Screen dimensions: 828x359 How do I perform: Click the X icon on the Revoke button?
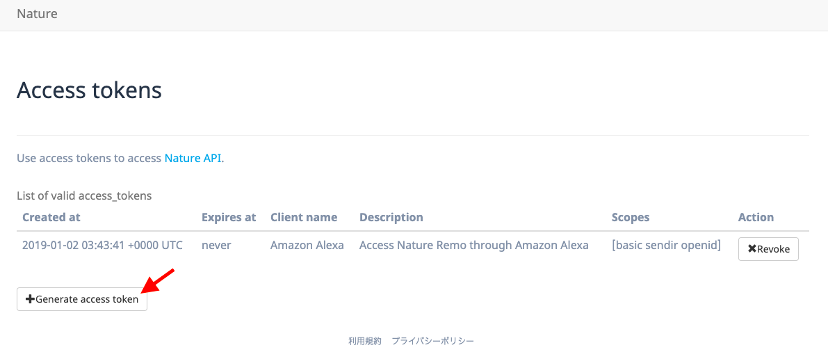coord(752,249)
